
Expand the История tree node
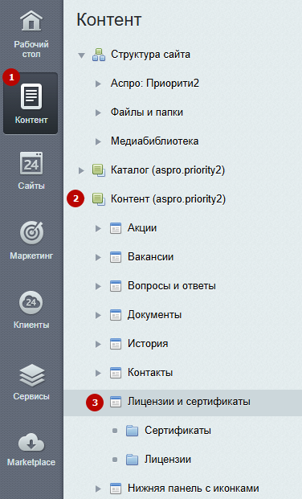(98, 345)
